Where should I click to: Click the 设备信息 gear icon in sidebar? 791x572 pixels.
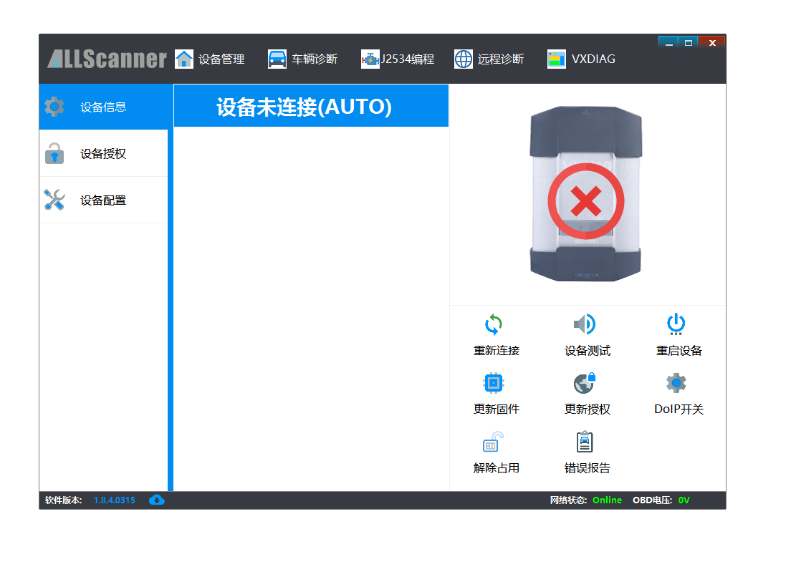click(54, 107)
